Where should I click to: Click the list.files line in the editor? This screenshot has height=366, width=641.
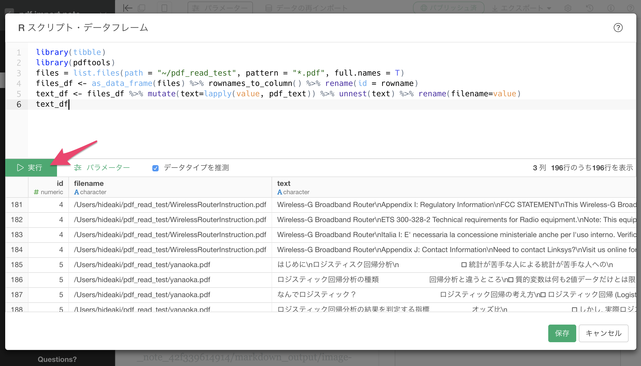(x=220, y=73)
